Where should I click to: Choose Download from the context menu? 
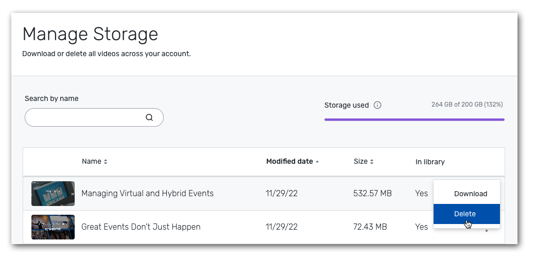(x=470, y=194)
